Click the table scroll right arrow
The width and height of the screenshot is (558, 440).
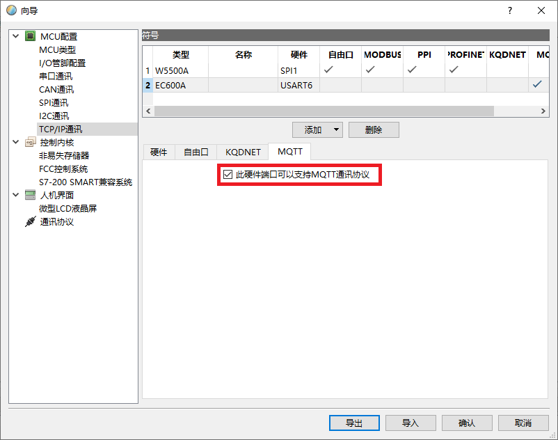click(543, 111)
